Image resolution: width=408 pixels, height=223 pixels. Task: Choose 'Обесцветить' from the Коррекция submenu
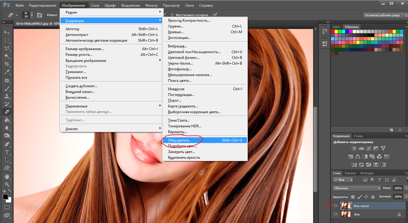[179, 140]
